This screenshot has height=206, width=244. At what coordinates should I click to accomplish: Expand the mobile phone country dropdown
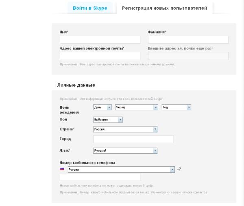click(x=121, y=170)
